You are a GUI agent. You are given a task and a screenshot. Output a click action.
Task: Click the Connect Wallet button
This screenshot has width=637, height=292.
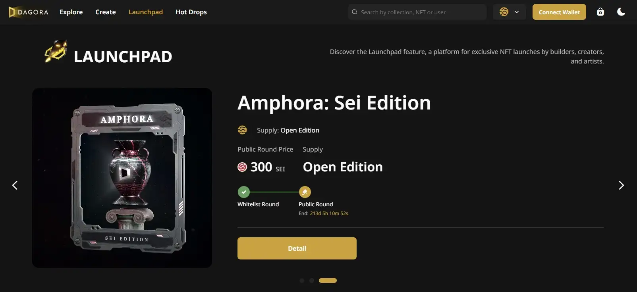point(559,12)
